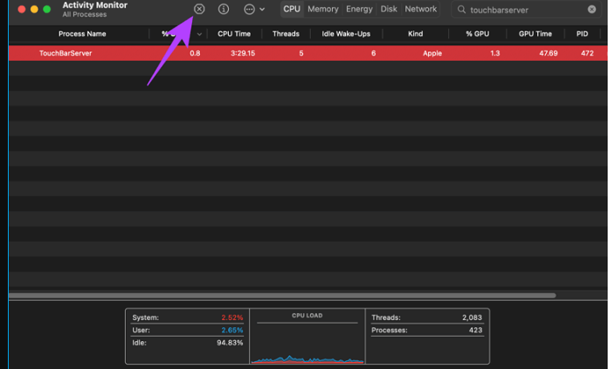
Task: Open the Disk tab
Action: point(389,9)
